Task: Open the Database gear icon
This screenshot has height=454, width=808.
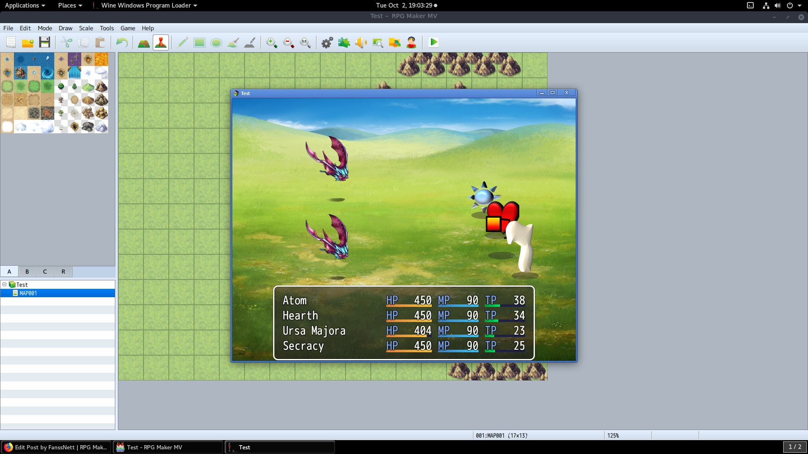Action: (x=327, y=42)
